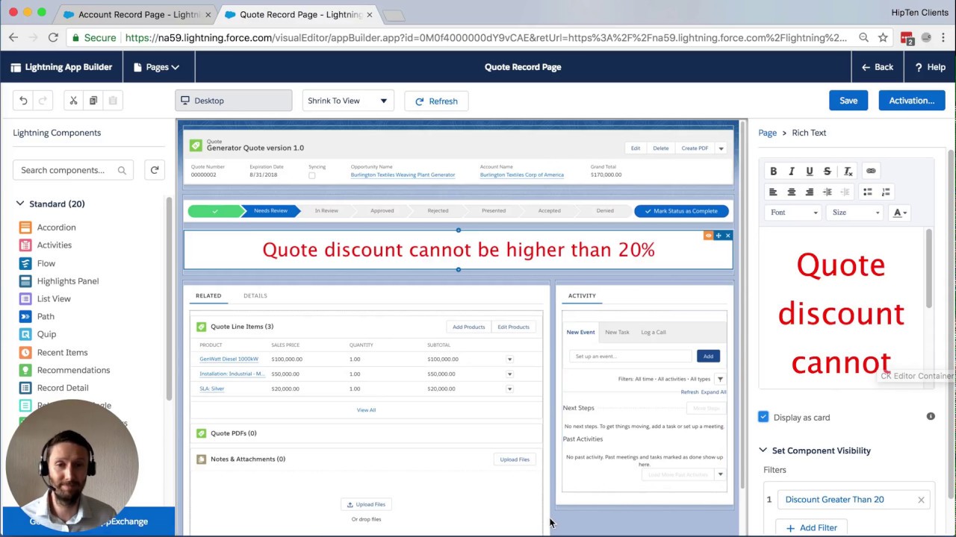
Task: Insert a numbered list
Action: pyautogui.click(x=886, y=192)
